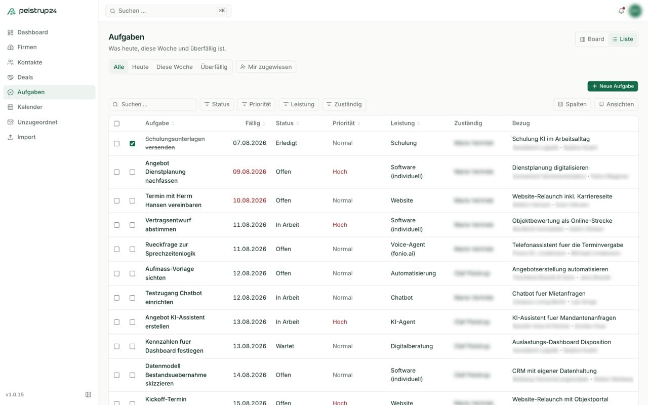The width and height of the screenshot is (648, 405).
Task: Click the Import upload icon
Action: tap(11, 137)
